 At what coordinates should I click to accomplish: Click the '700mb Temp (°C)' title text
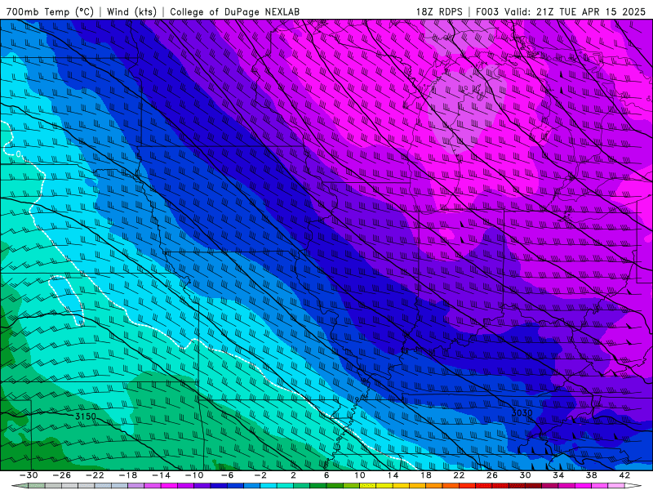pyautogui.click(x=50, y=11)
